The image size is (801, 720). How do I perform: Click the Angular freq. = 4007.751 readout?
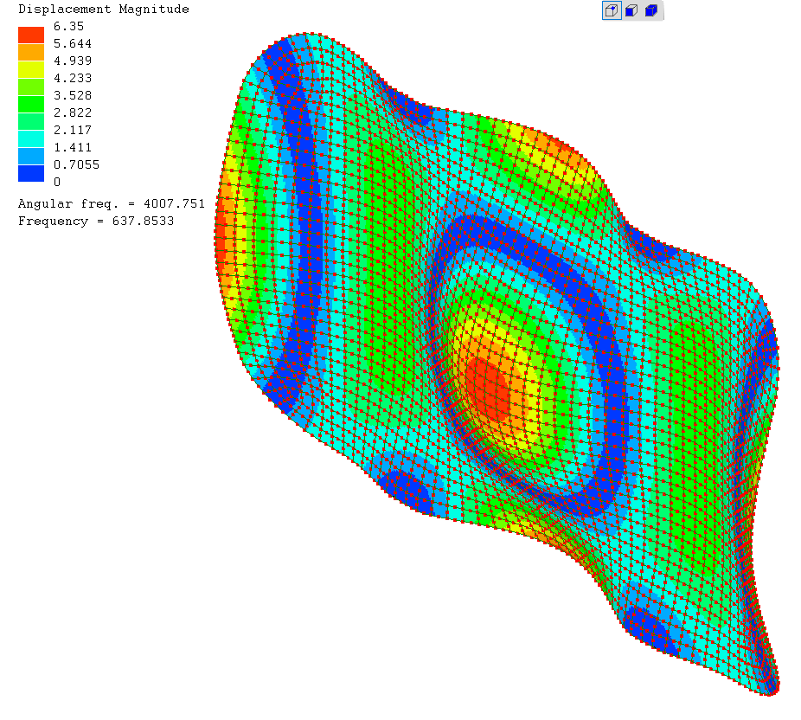[112, 204]
